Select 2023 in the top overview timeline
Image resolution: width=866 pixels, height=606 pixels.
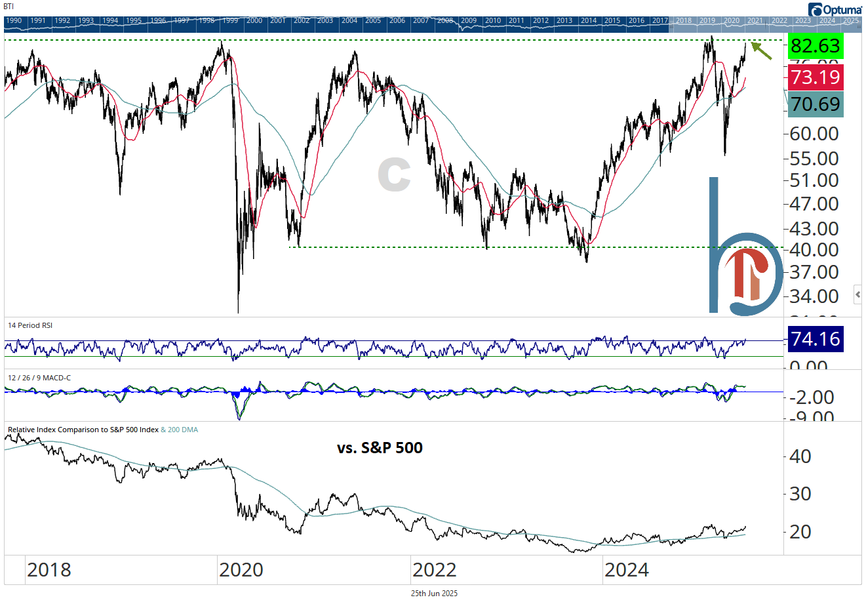coord(803,20)
